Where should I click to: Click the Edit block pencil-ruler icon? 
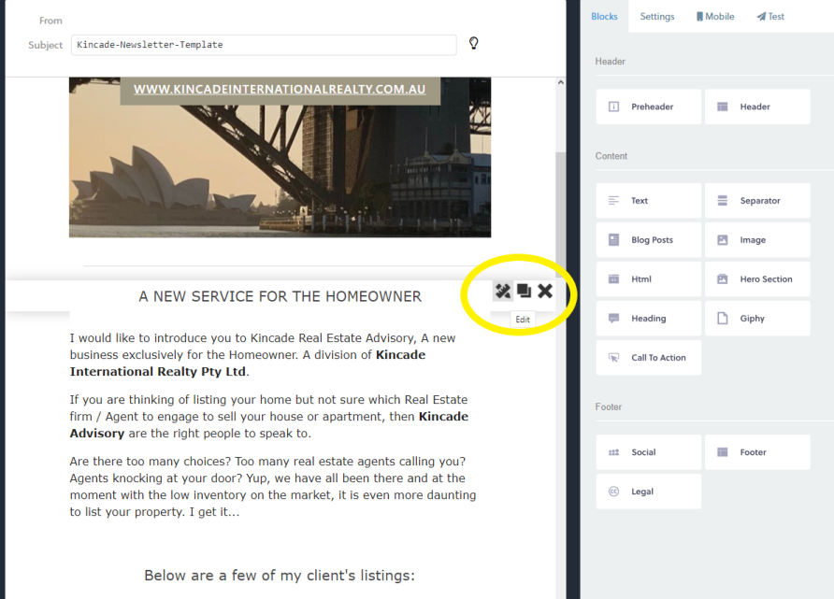click(503, 292)
